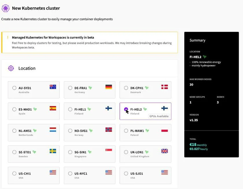Click the US flag on US-SJO1
This screenshot has width=243, height=189.
click(x=165, y=173)
